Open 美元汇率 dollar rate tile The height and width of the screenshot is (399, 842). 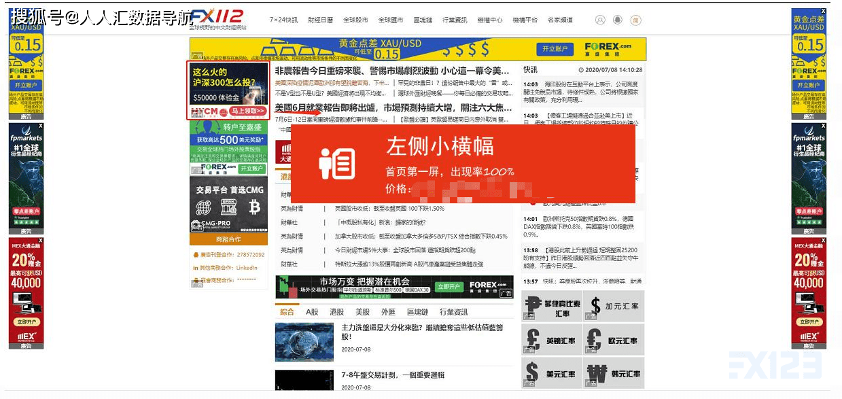(x=552, y=374)
